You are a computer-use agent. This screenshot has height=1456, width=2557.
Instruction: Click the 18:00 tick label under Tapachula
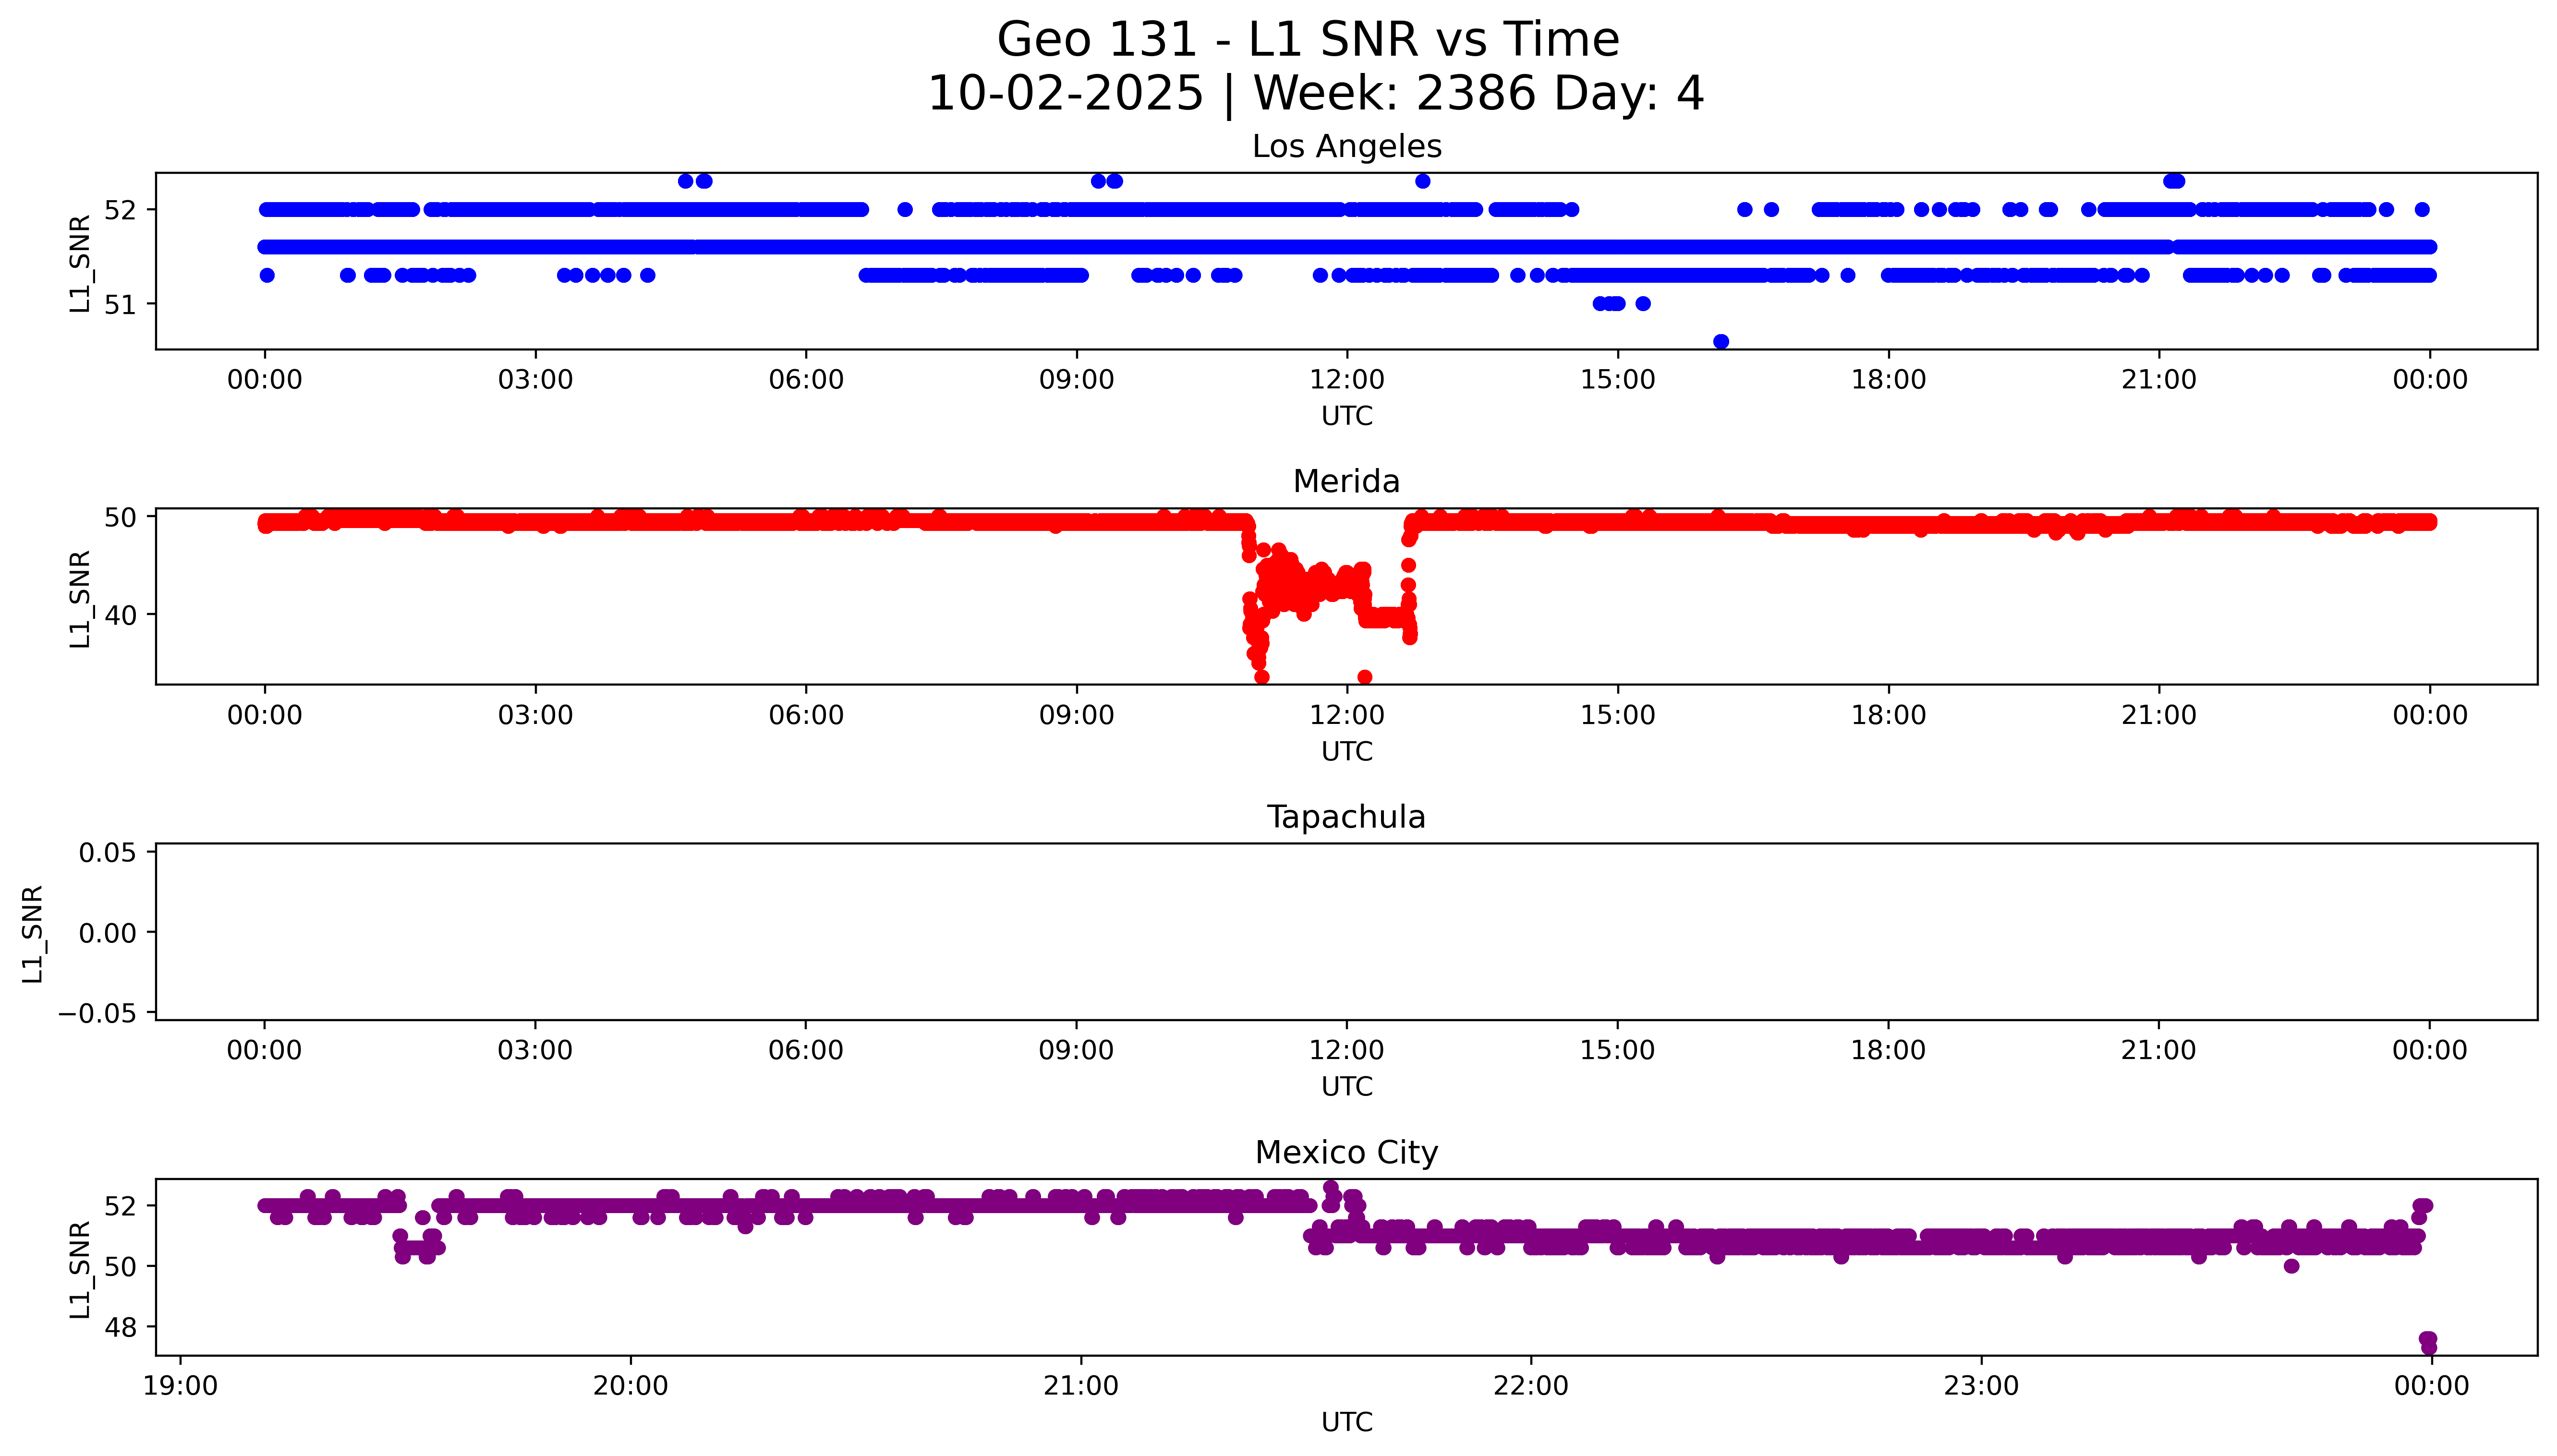[1887, 1050]
